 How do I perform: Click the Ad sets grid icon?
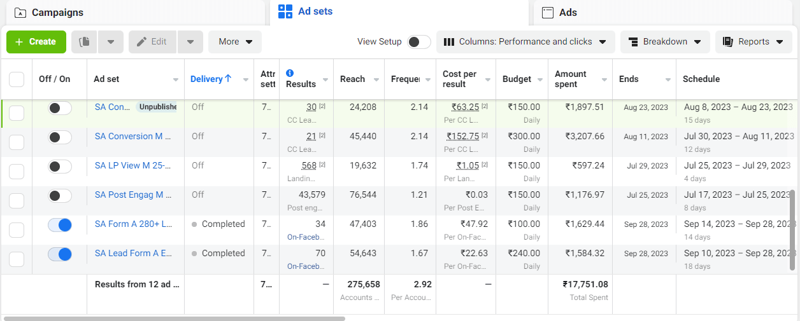click(285, 11)
